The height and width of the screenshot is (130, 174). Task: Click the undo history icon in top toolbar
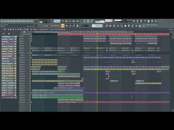click(x=134, y=21)
